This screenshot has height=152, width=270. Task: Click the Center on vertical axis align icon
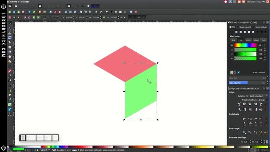click(x=250, y=104)
